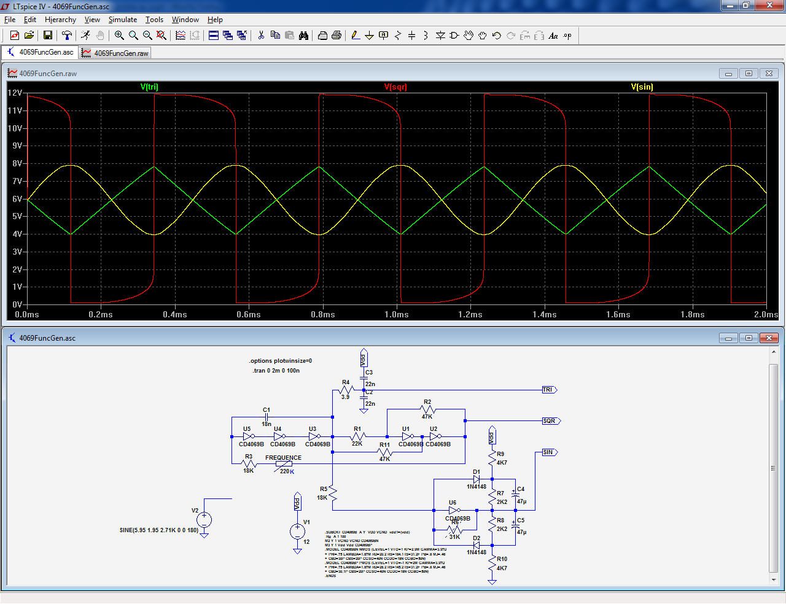
Task: Click the schematic window vertical scrollbar
Action: 773,468
